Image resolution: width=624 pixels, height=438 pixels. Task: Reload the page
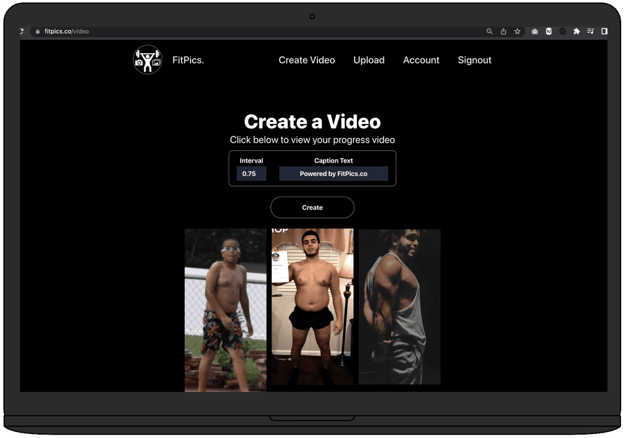22,31
